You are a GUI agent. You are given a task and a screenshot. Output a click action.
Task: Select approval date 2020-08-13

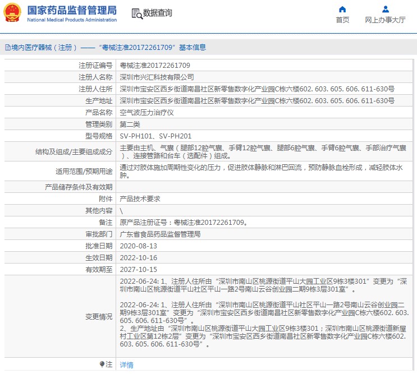pyautogui.click(x=138, y=246)
